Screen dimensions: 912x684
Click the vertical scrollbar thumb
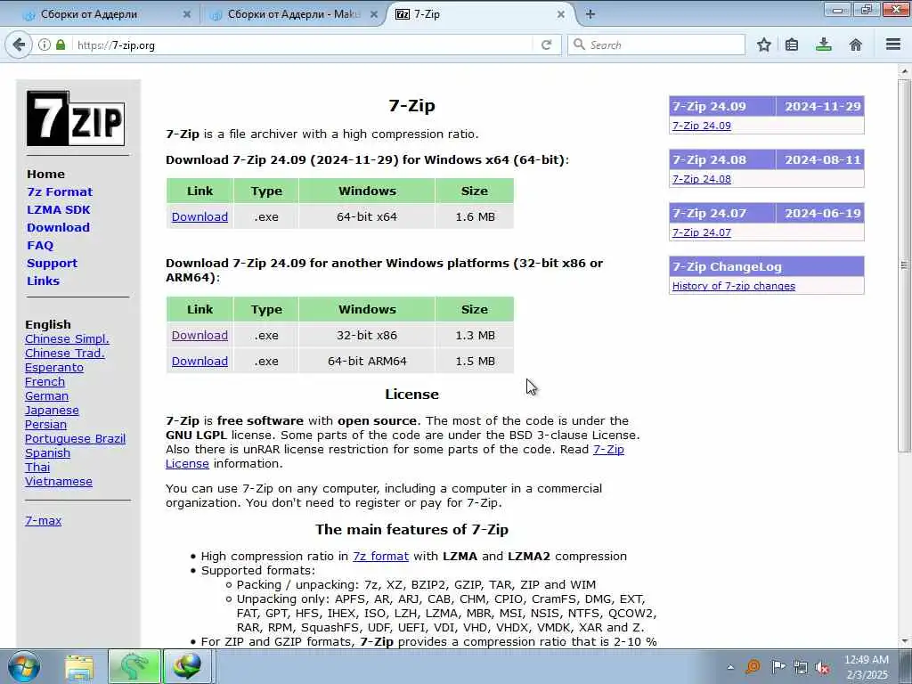[905, 265]
